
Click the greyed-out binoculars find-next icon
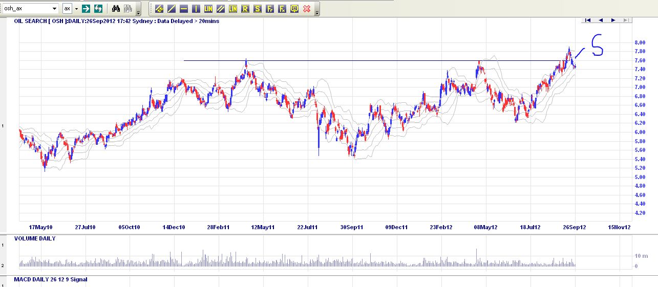[x=129, y=9]
